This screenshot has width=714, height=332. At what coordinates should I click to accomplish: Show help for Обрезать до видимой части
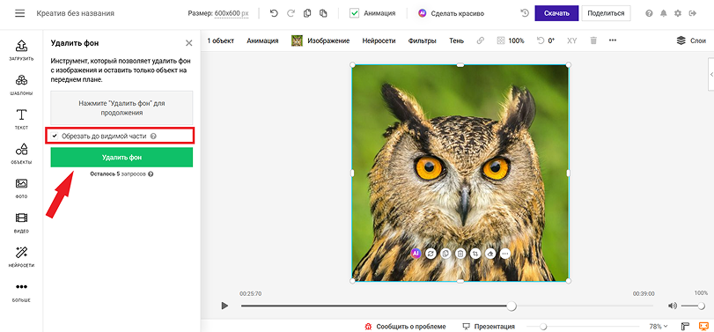click(153, 136)
